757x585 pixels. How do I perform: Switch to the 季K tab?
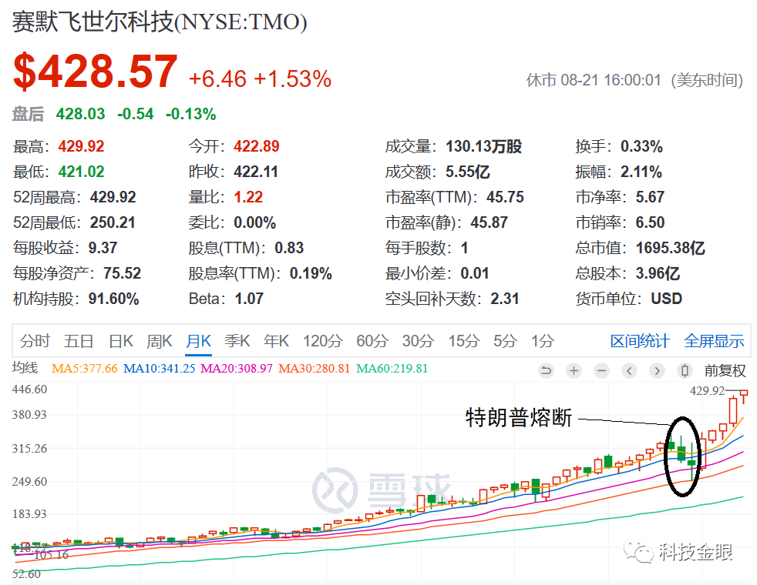[x=237, y=341]
